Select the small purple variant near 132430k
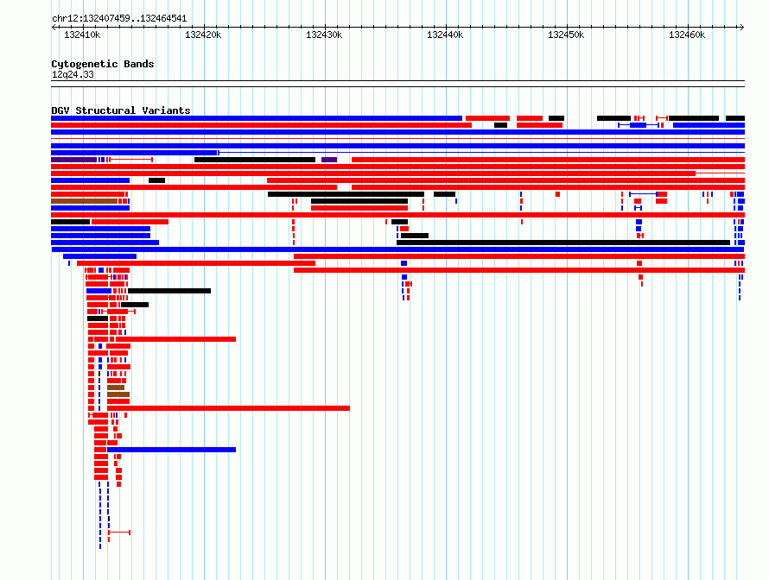769x580 pixels. point(329,160)
